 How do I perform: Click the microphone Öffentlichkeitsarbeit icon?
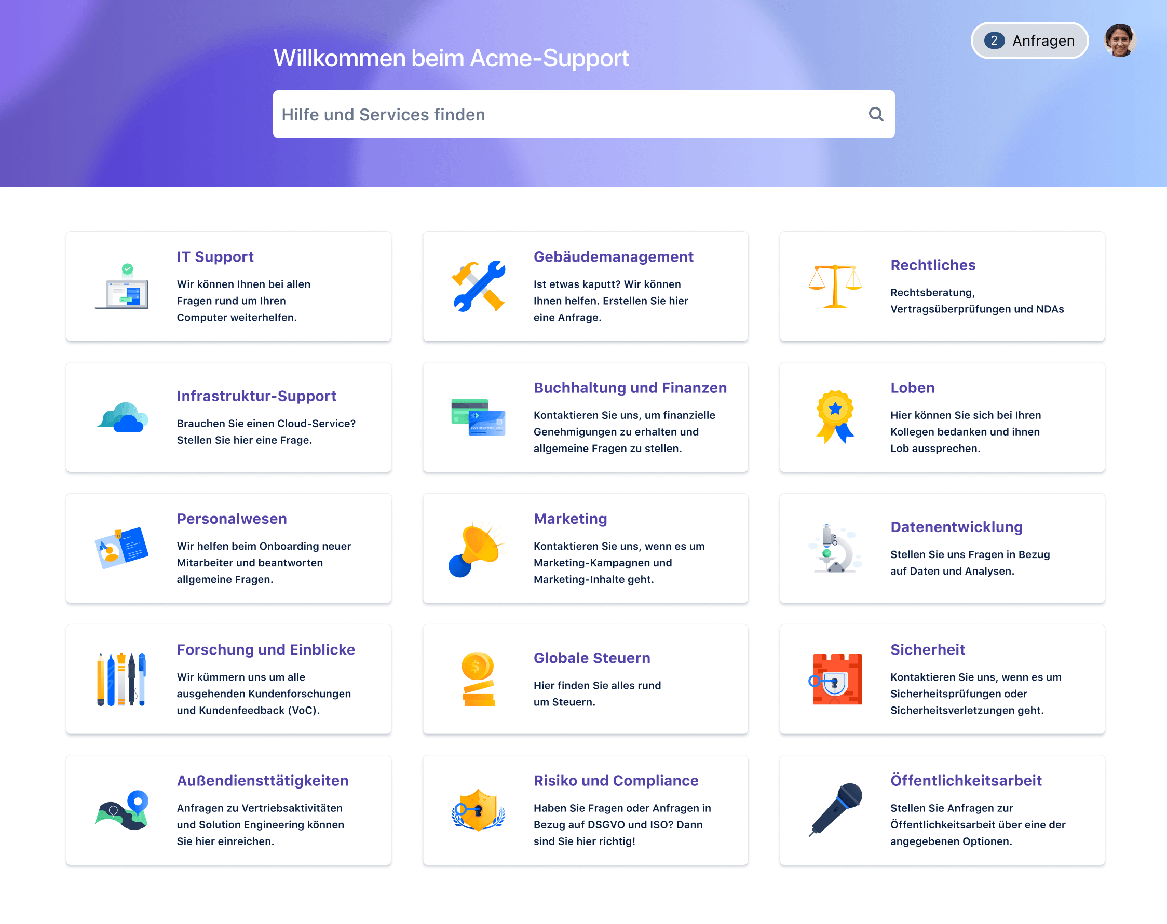tap(836, 809)
